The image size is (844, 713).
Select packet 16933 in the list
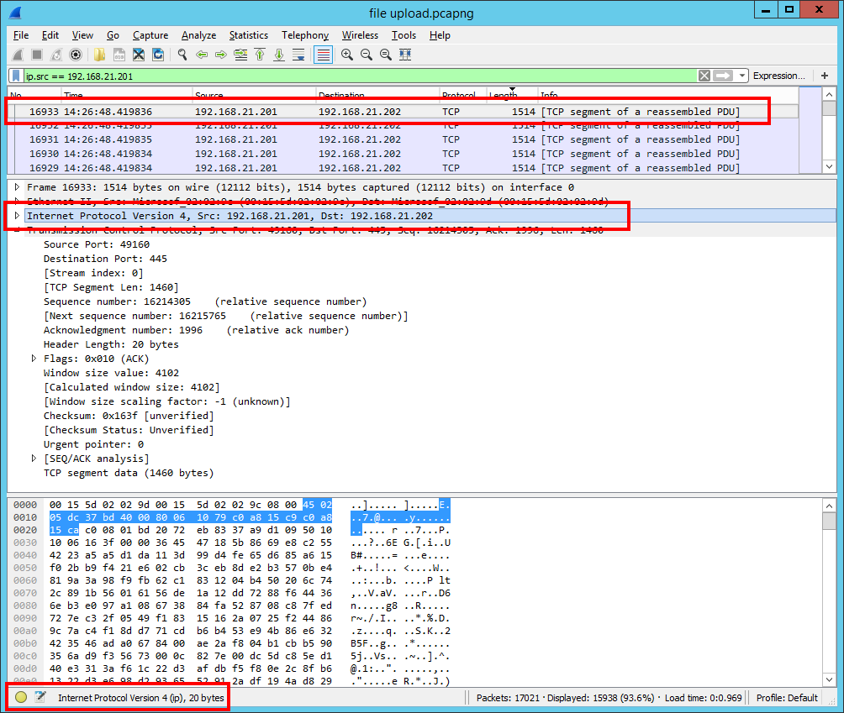403,112
